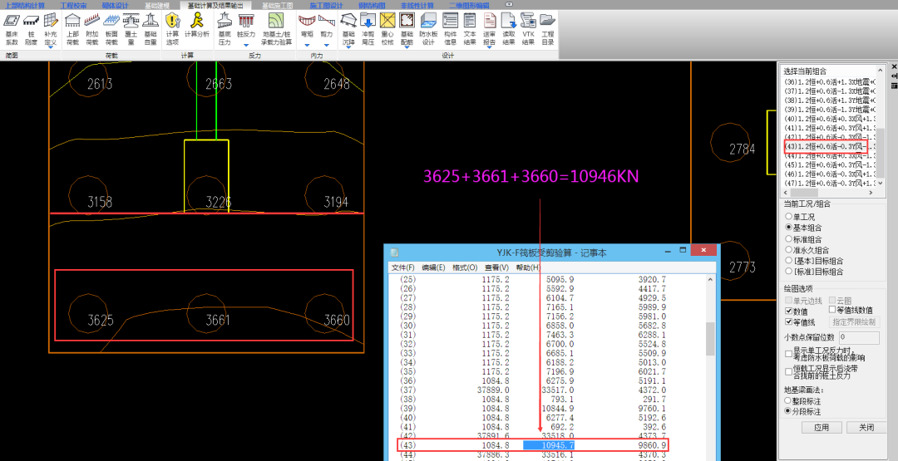
Task: Click the 应用 button
Action: [x=822, y=427]
